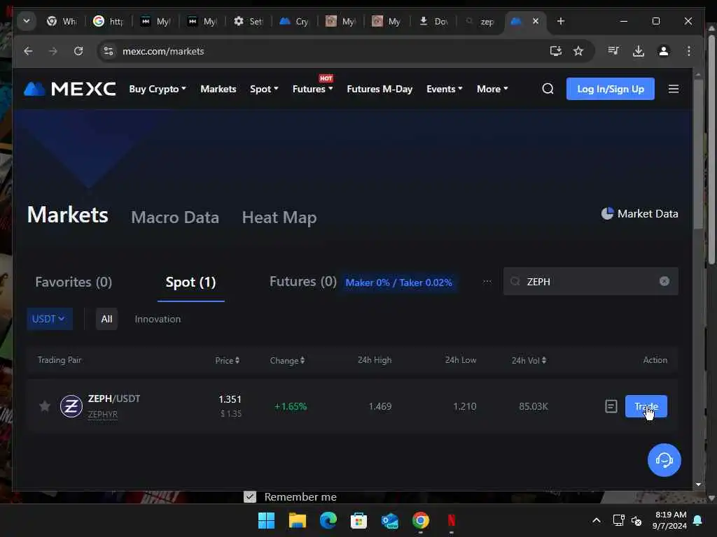Open notification bell in system tray
717x537 pixels.
697,520
